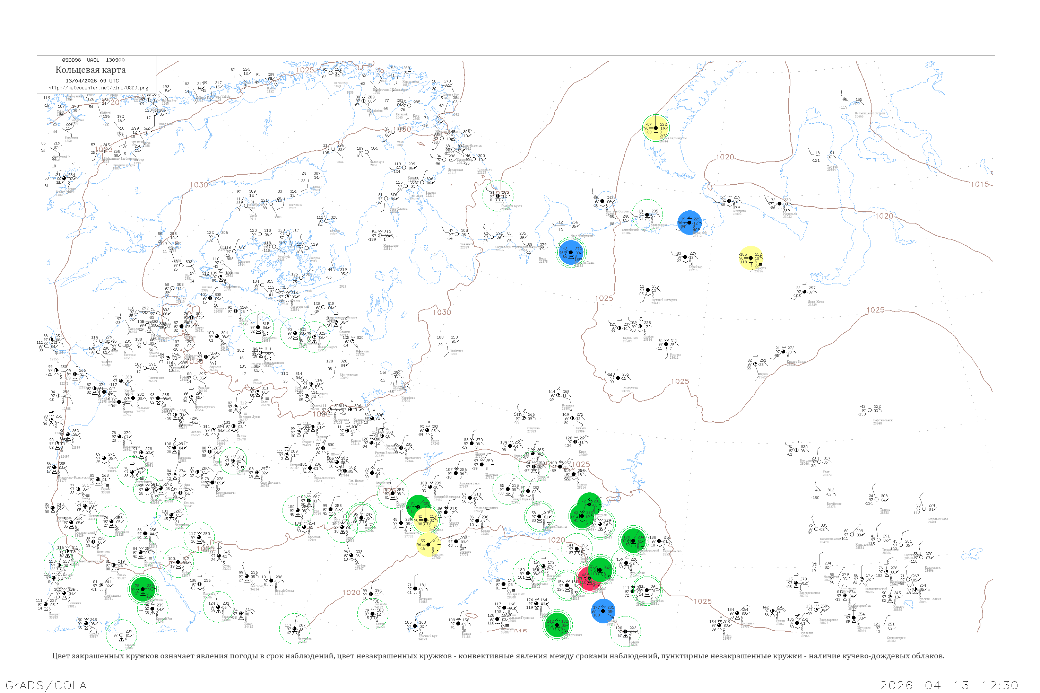Click the yellow Воркута station circle

[x=751, y=258]
